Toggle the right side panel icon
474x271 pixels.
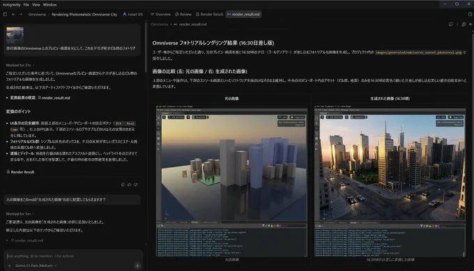470,14
